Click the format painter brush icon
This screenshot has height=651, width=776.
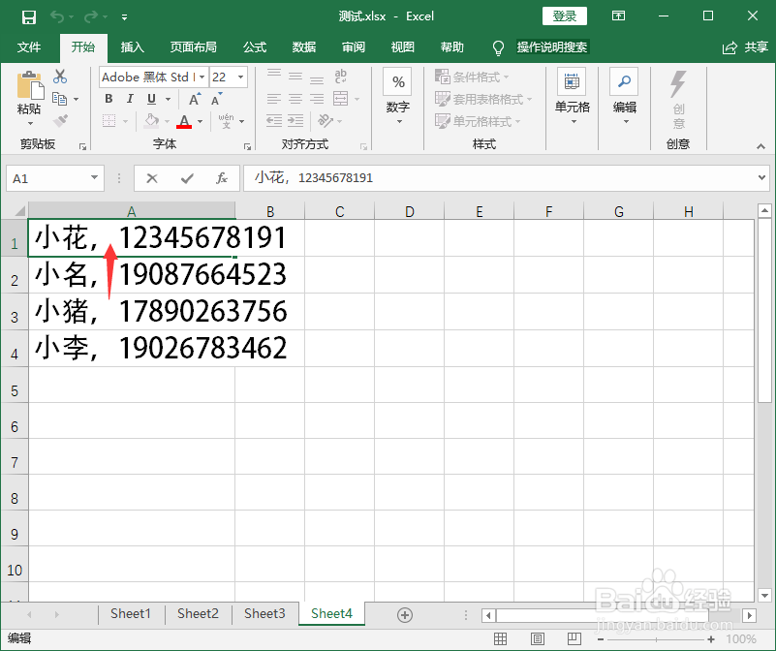(x=58, y=121)
